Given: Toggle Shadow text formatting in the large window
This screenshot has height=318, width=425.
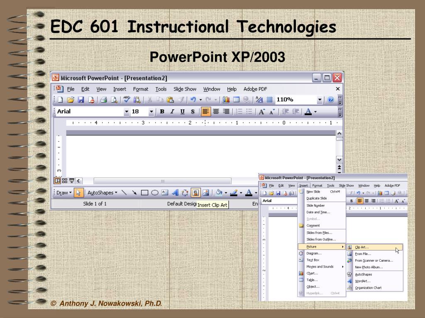Looking at the screenshot, I should click(x=193, y=111).
